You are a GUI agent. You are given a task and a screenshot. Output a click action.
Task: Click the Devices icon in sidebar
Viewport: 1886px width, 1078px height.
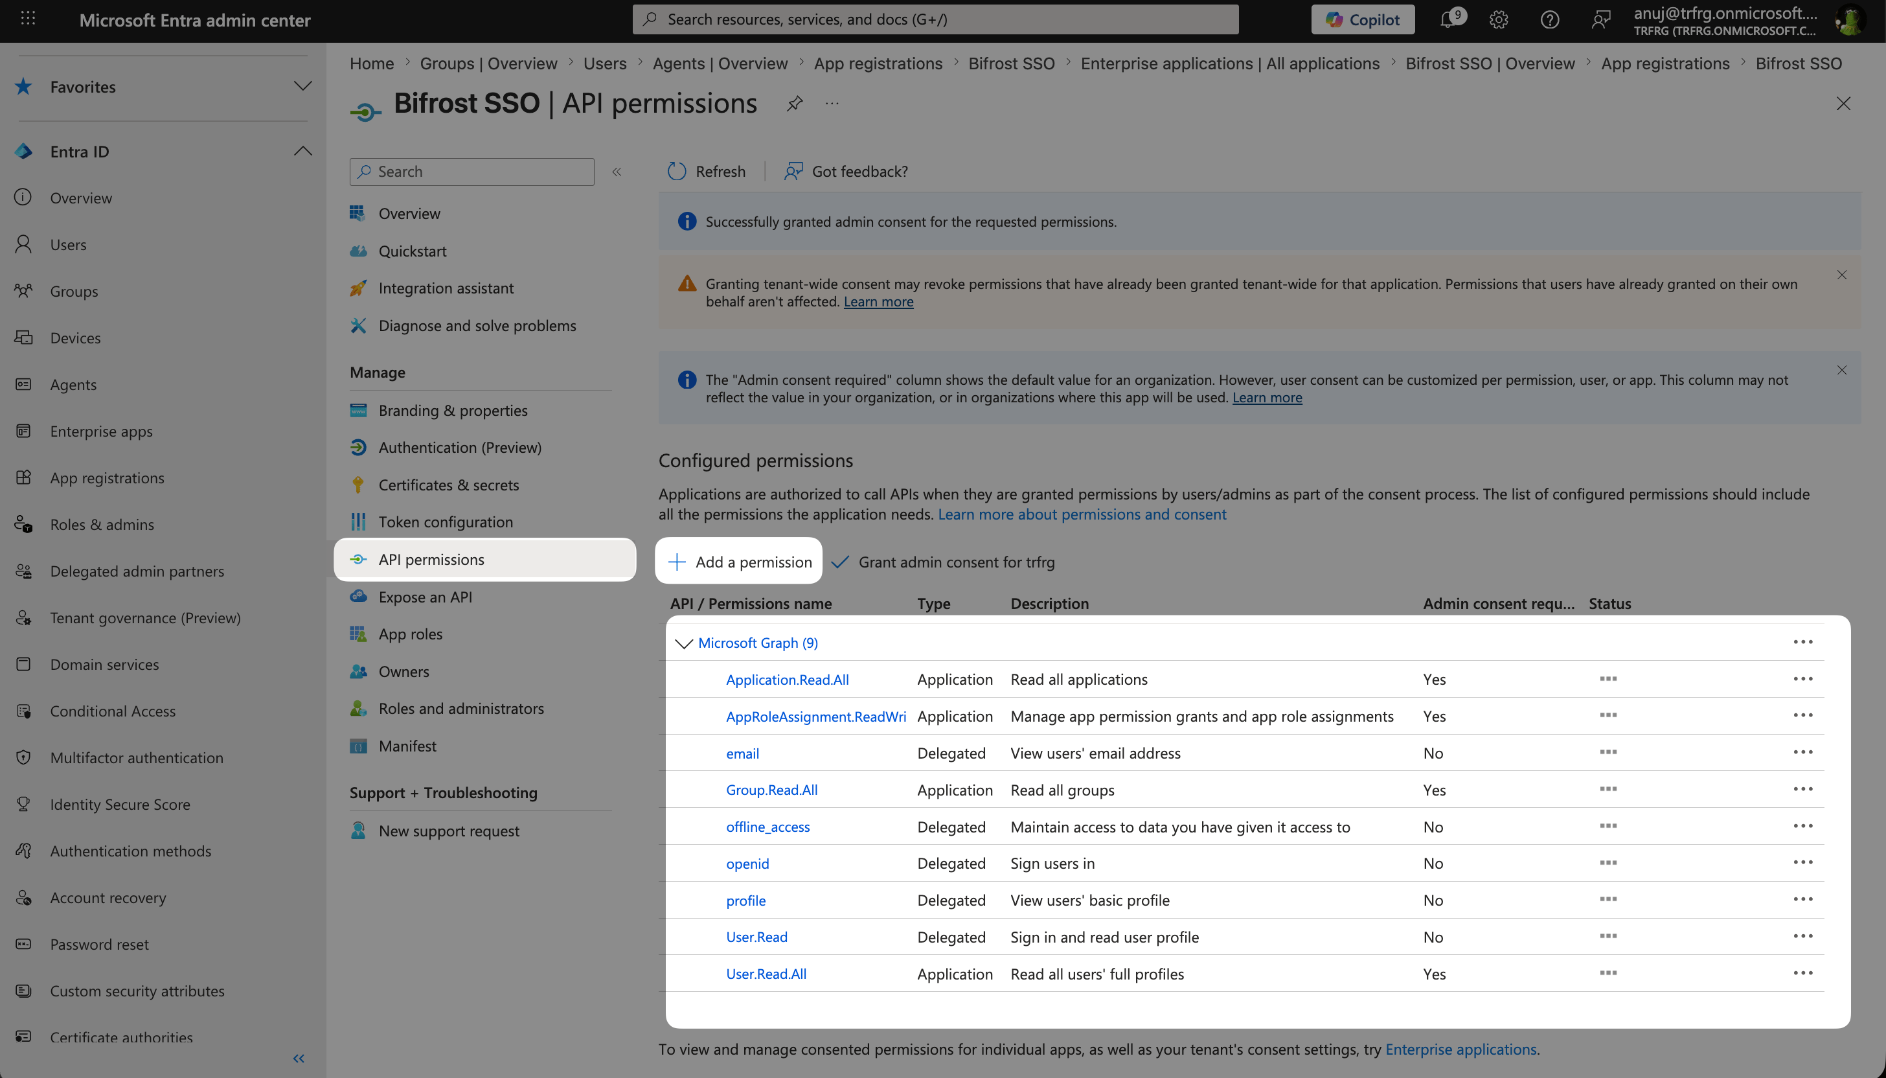coord(24,338)
